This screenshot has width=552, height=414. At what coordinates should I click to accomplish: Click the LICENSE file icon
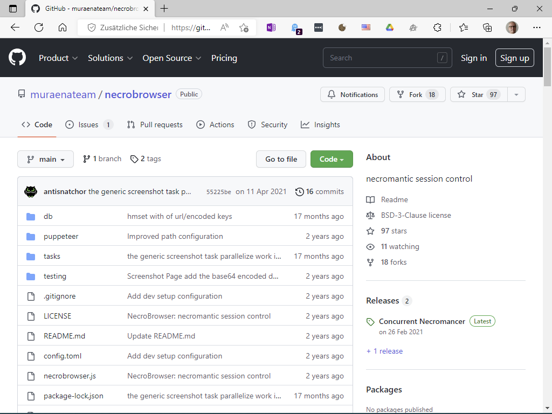(31, 316)
